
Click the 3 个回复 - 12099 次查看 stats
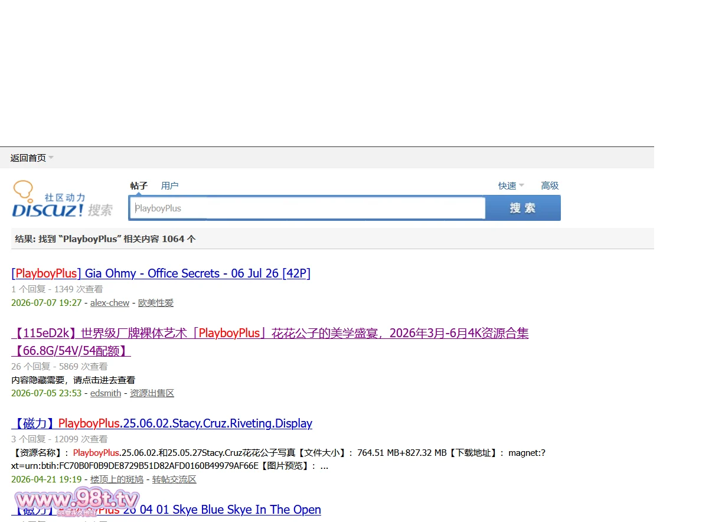pos(60,439)
